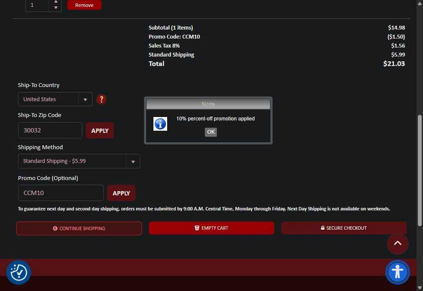423x291 pixels.
Task: Decrease item quantity with down arrow
Action: pyautogui.click(x=56, y=8)
